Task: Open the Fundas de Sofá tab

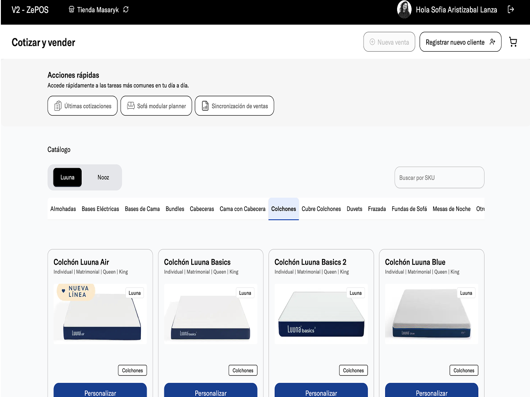Action: pyautogui.click(x=409, y=209)
